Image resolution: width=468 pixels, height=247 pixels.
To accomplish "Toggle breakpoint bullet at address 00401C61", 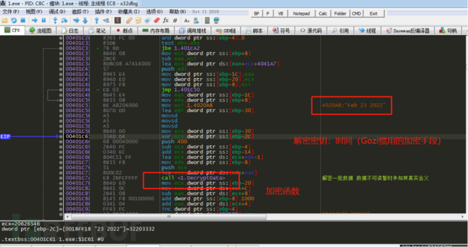I will [x=61, y=136].
